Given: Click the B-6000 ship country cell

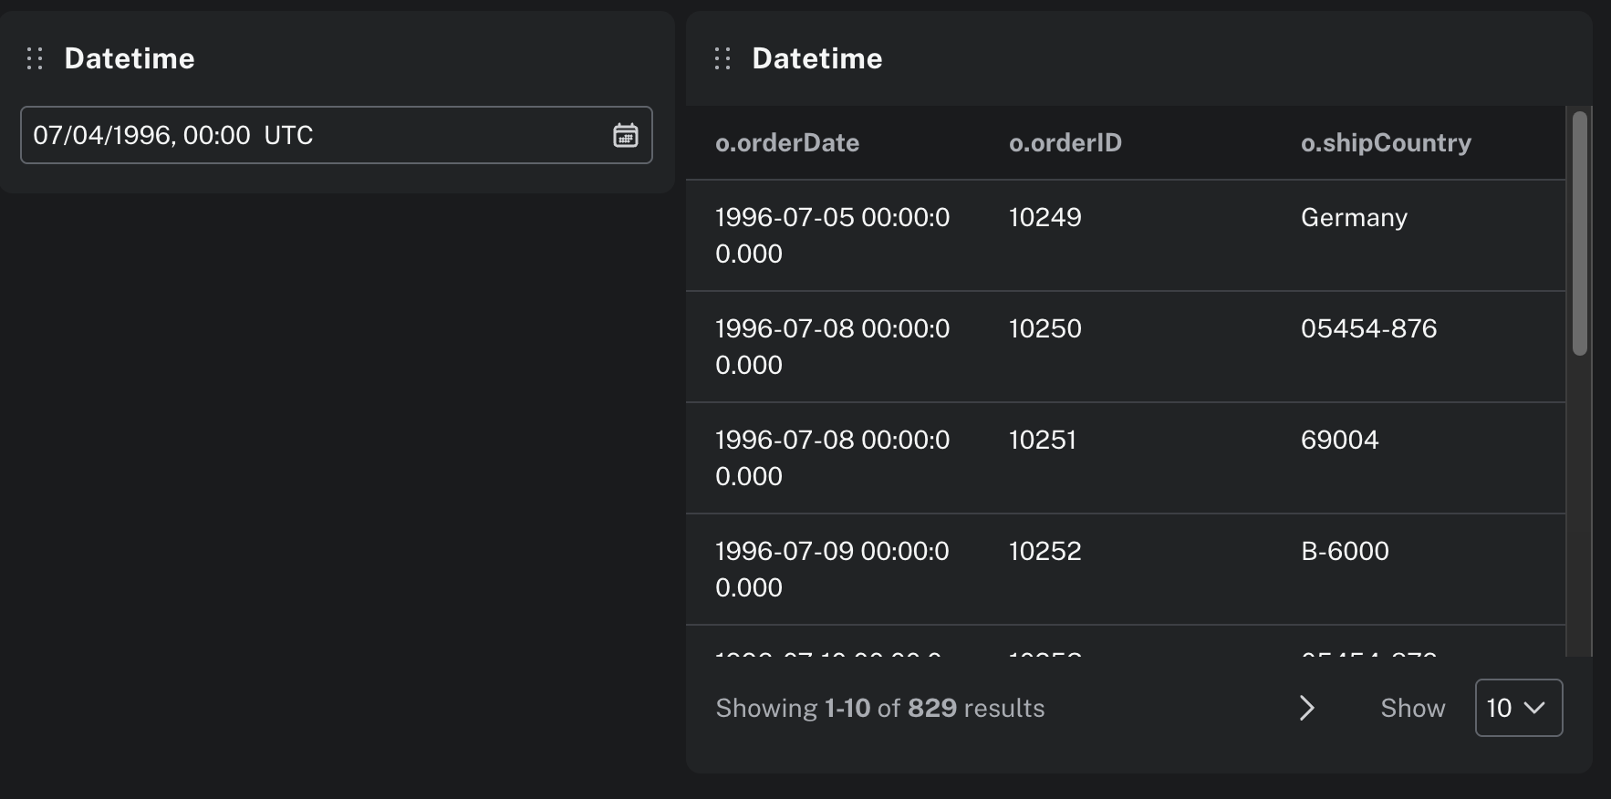Looking at the screenshot, I should click(x=1345, y=552).
